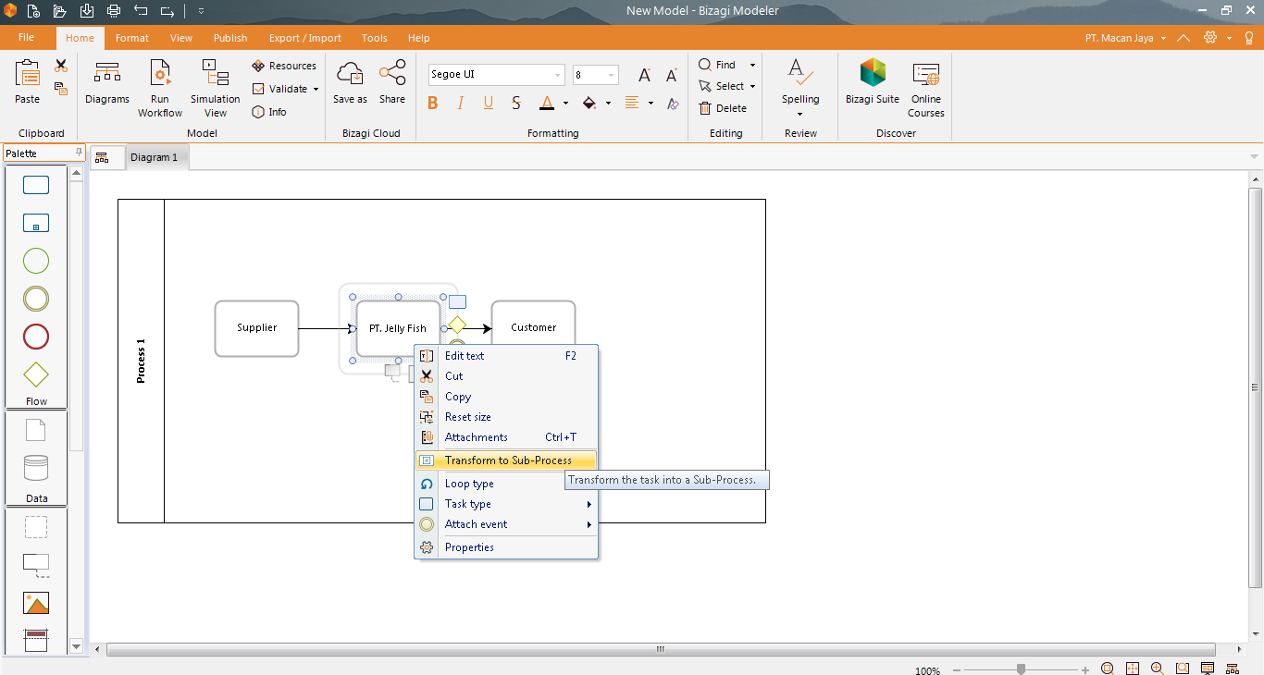Open the Resources tool
The image size is (1264, 675).
pyautogui.click(x=284, y=66)
